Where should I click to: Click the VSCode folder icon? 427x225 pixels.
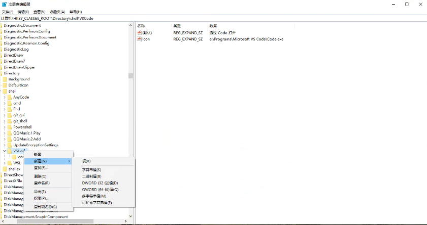10,151
